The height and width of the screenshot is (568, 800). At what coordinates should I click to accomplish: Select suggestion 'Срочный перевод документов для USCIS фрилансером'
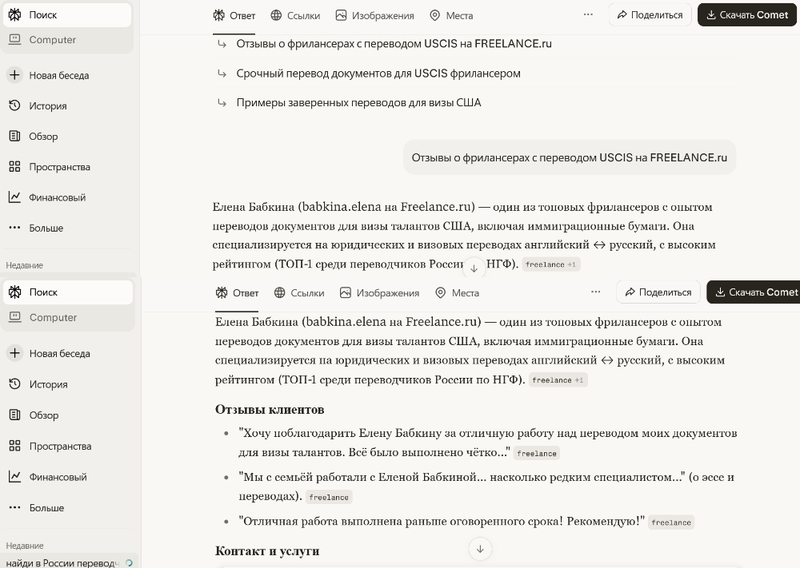pyautogui.click(x=378, y=73)
